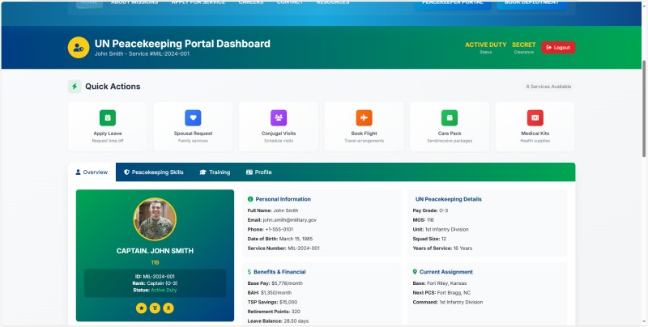Click the "ID: MIL-2024-001" line on profile card
648x327 pixels.
click(x=155, y=277)
